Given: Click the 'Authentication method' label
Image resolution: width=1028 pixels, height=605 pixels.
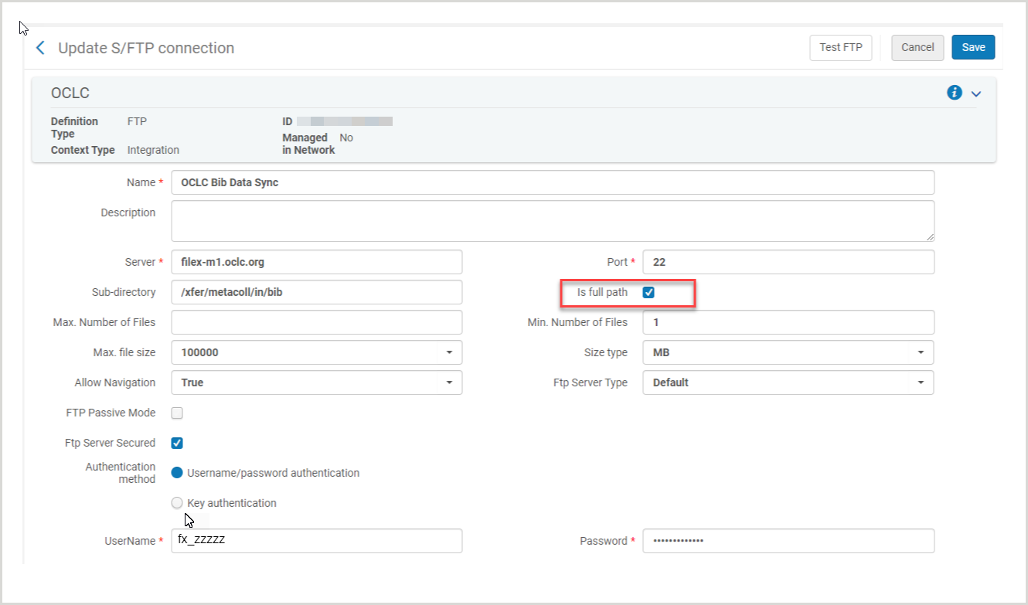Looking at the screenshot, I should (121, 473).
